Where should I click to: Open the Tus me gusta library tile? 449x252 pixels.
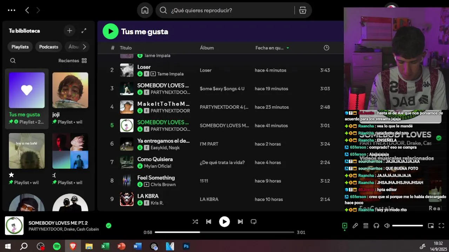(27, 99)
